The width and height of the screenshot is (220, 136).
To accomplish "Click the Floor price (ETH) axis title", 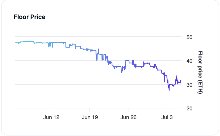I will [x=200, y=72].
